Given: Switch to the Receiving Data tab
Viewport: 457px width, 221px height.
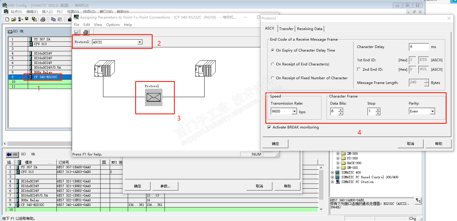Looking at the screenshot, I should [310, 29].
